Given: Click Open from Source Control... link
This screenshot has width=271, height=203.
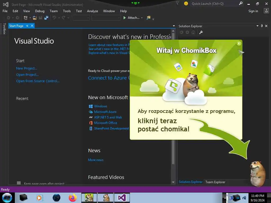Looking at the screenshot, I should [x=38, y=81].
